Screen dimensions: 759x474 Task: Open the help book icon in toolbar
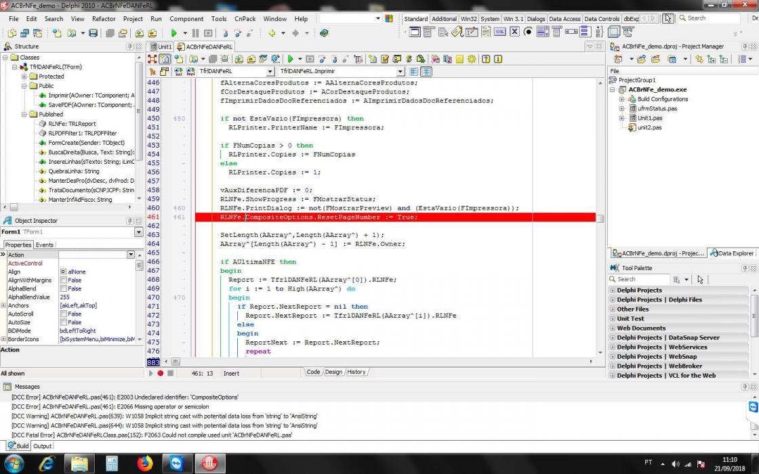click(324, 33)
